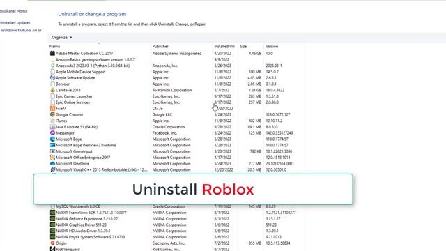Select the NVIDIA HD Audio Driver icon
The height and width of the screenshot is (251, 446).
(52, 231)
